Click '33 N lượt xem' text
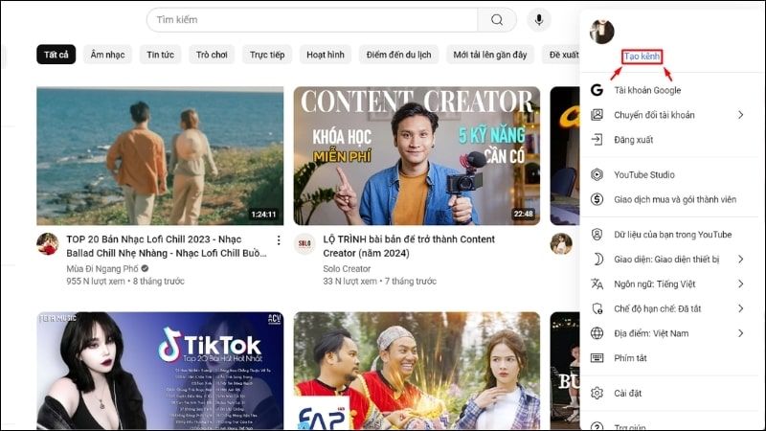Viewport: 766px width, 431px height. pyautogui.click(x=349, y=282)
